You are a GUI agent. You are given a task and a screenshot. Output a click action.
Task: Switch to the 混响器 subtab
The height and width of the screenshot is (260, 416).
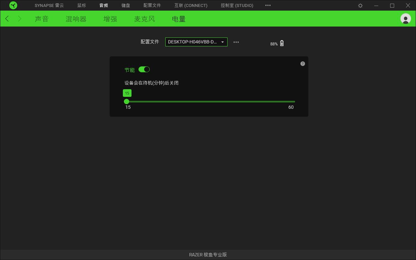click(76, 19)
